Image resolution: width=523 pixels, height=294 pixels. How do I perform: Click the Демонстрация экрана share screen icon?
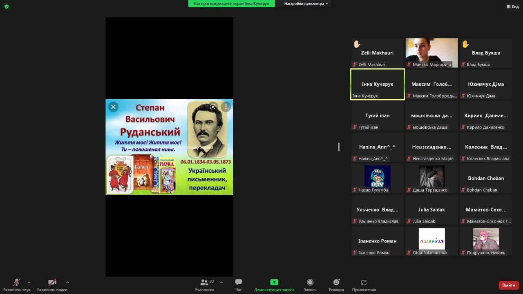pyautogui.click(x=274, y=282)
